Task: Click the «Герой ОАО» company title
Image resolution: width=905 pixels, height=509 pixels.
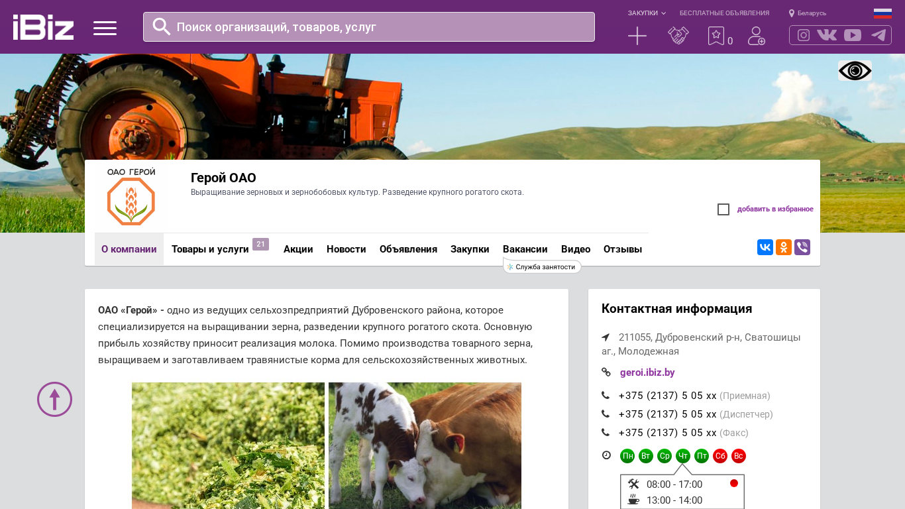Action: pyautogui.click(x=223, y=178)
